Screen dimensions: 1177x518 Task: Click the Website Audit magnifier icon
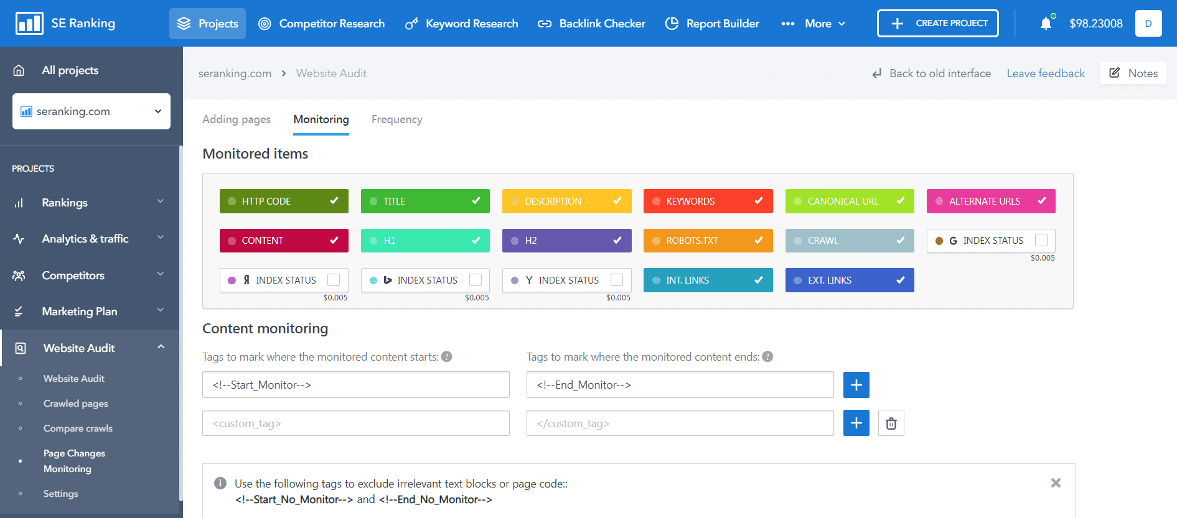(21, 348)
